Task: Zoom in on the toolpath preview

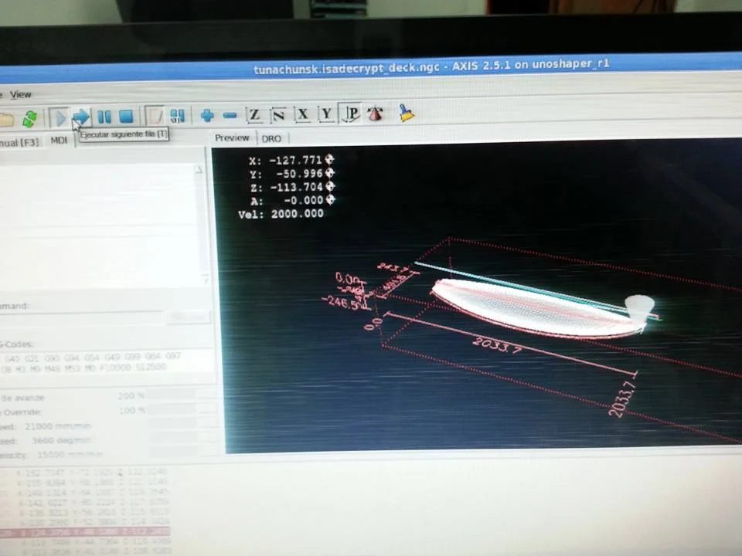Action: click(206, 116)
